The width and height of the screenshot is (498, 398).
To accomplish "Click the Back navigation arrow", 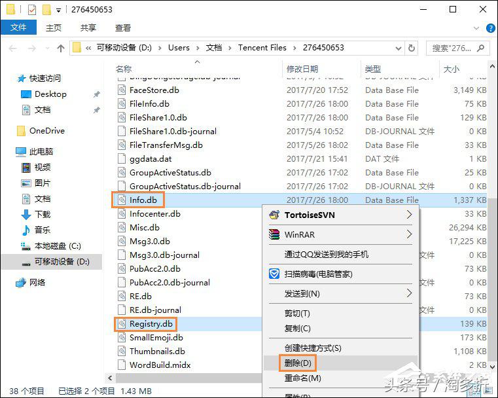I will 12,48.
